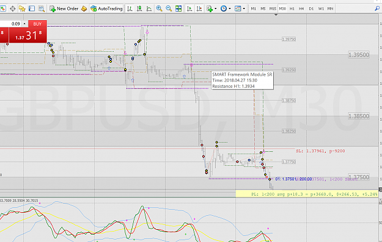
Task: Select the H4 timeframe
Action: click(x=301, y=9)
